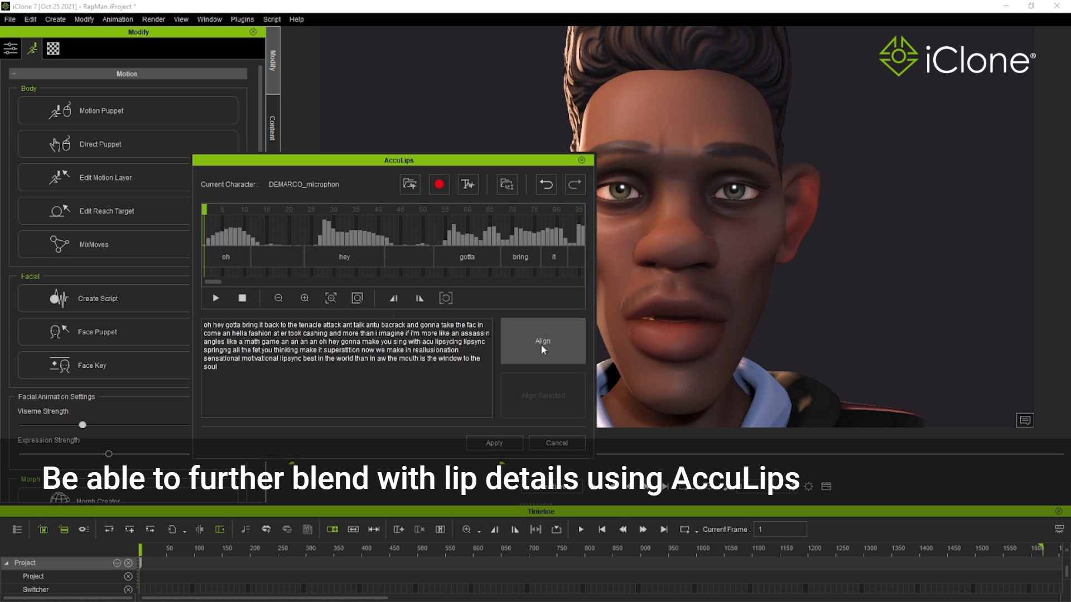Open Direct Puppet

pos(128,144)
